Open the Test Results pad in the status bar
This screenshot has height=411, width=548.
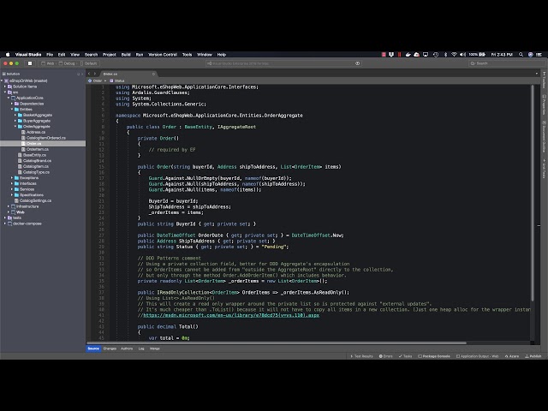361,356
